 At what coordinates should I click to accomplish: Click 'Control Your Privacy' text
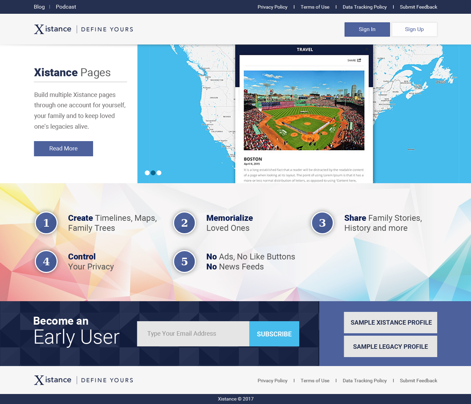click(x=91, y=262)
